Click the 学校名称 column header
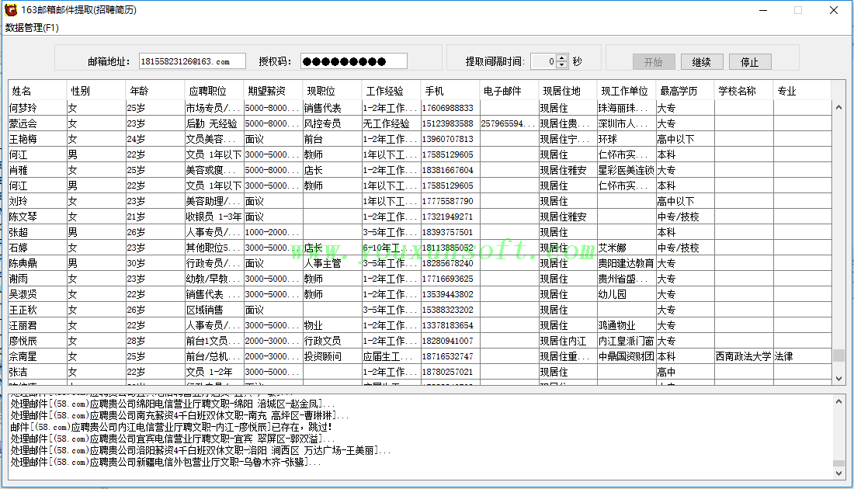Viewport: 854px width, 489px height. point(744,91)
